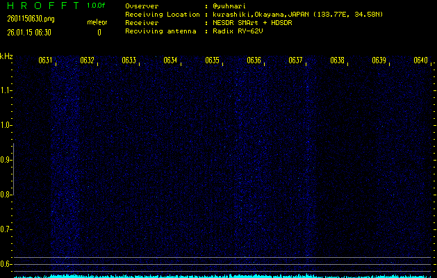Select the 0640 time marker
437x278 pixels.
(420, 60)
